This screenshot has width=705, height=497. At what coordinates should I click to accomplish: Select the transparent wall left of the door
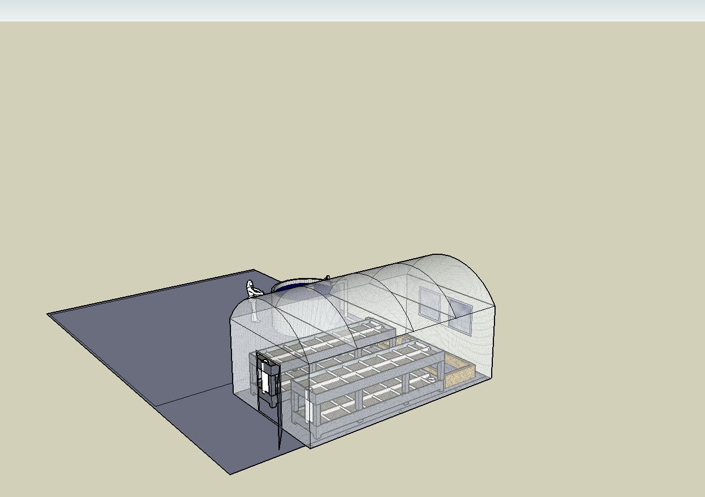(x=242, y=359)
